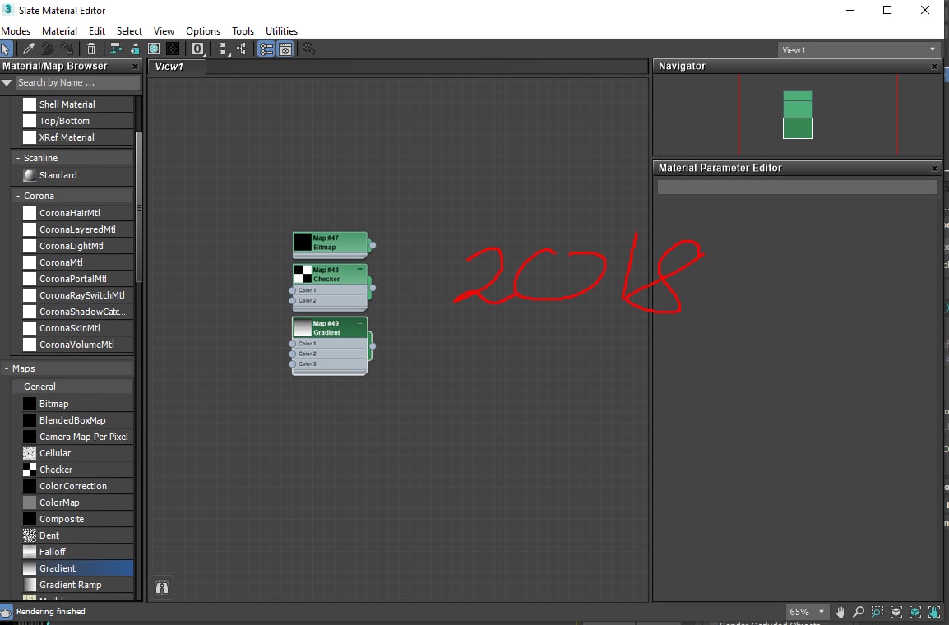
Task: Toggle Show Background in Preview icon
Action: [173, 49]
